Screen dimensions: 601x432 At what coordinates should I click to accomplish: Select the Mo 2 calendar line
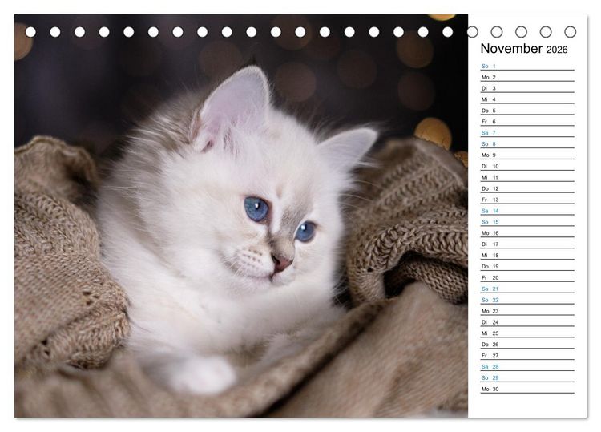[527, 77]
